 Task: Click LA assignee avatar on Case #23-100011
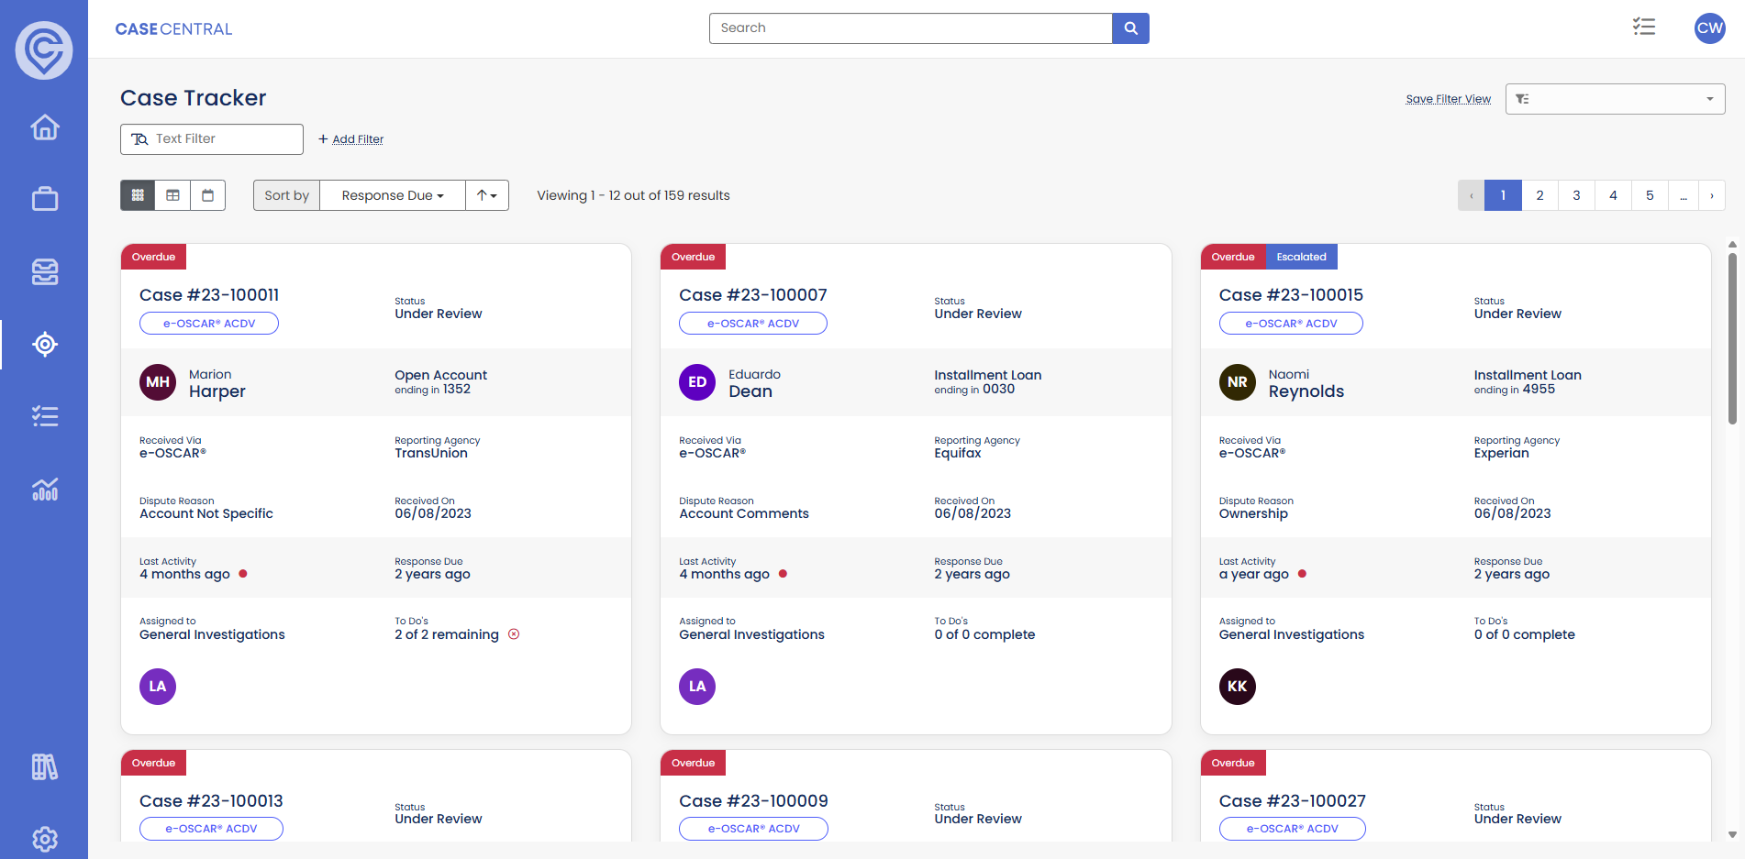click(158, 687)
